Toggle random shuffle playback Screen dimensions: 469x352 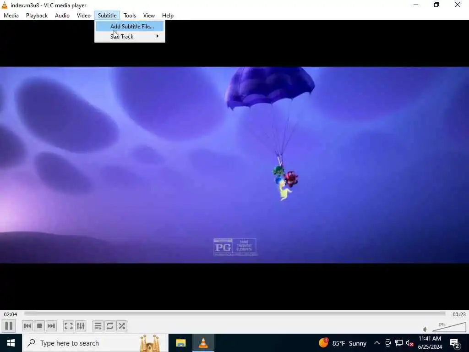point(122,326)
